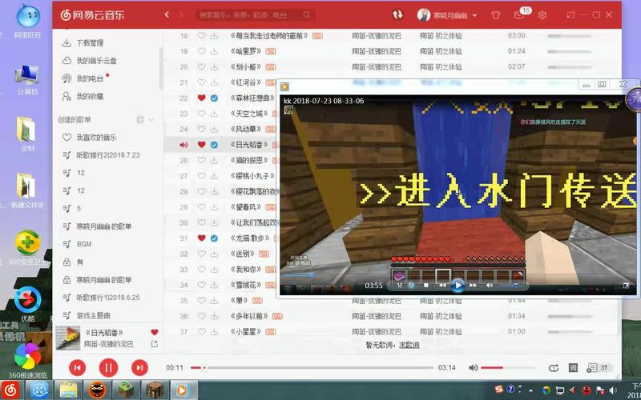Viewport: 641px width, 400px height.
Task: Skip to the next track
Action: tap(139, 368)
